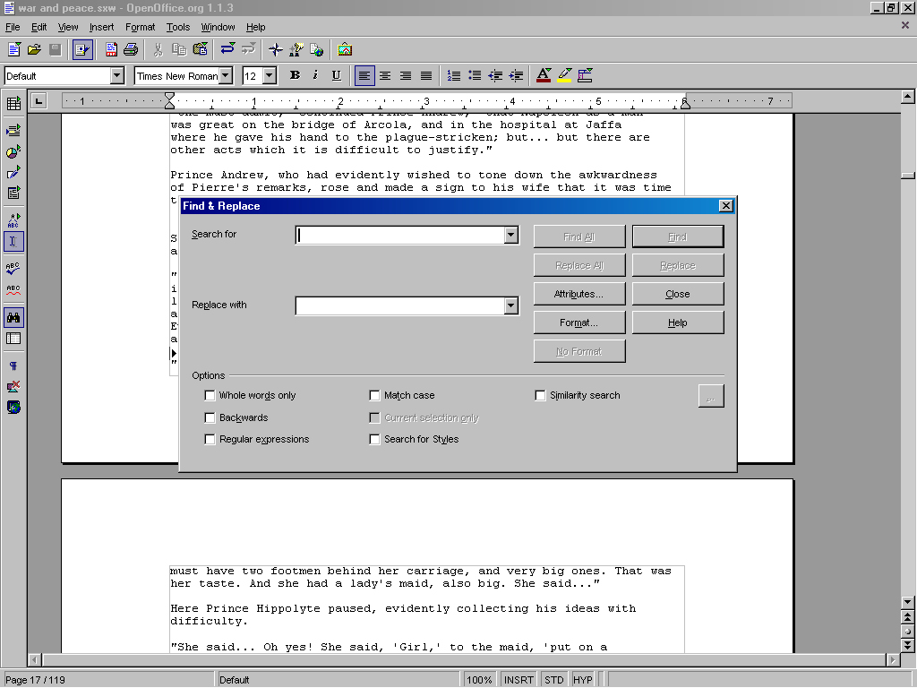Screen dimensions: 917x688
Task: Enable Regular expressions checkbox
Action: (x=210, y=439)
